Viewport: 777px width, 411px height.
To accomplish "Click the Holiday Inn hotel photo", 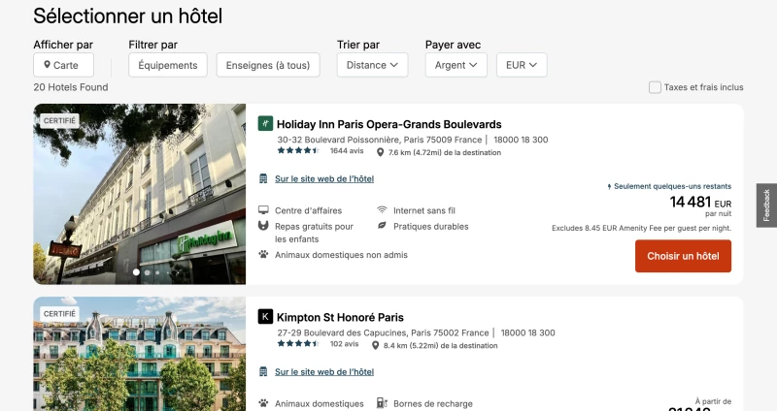I will pos(139,194).
